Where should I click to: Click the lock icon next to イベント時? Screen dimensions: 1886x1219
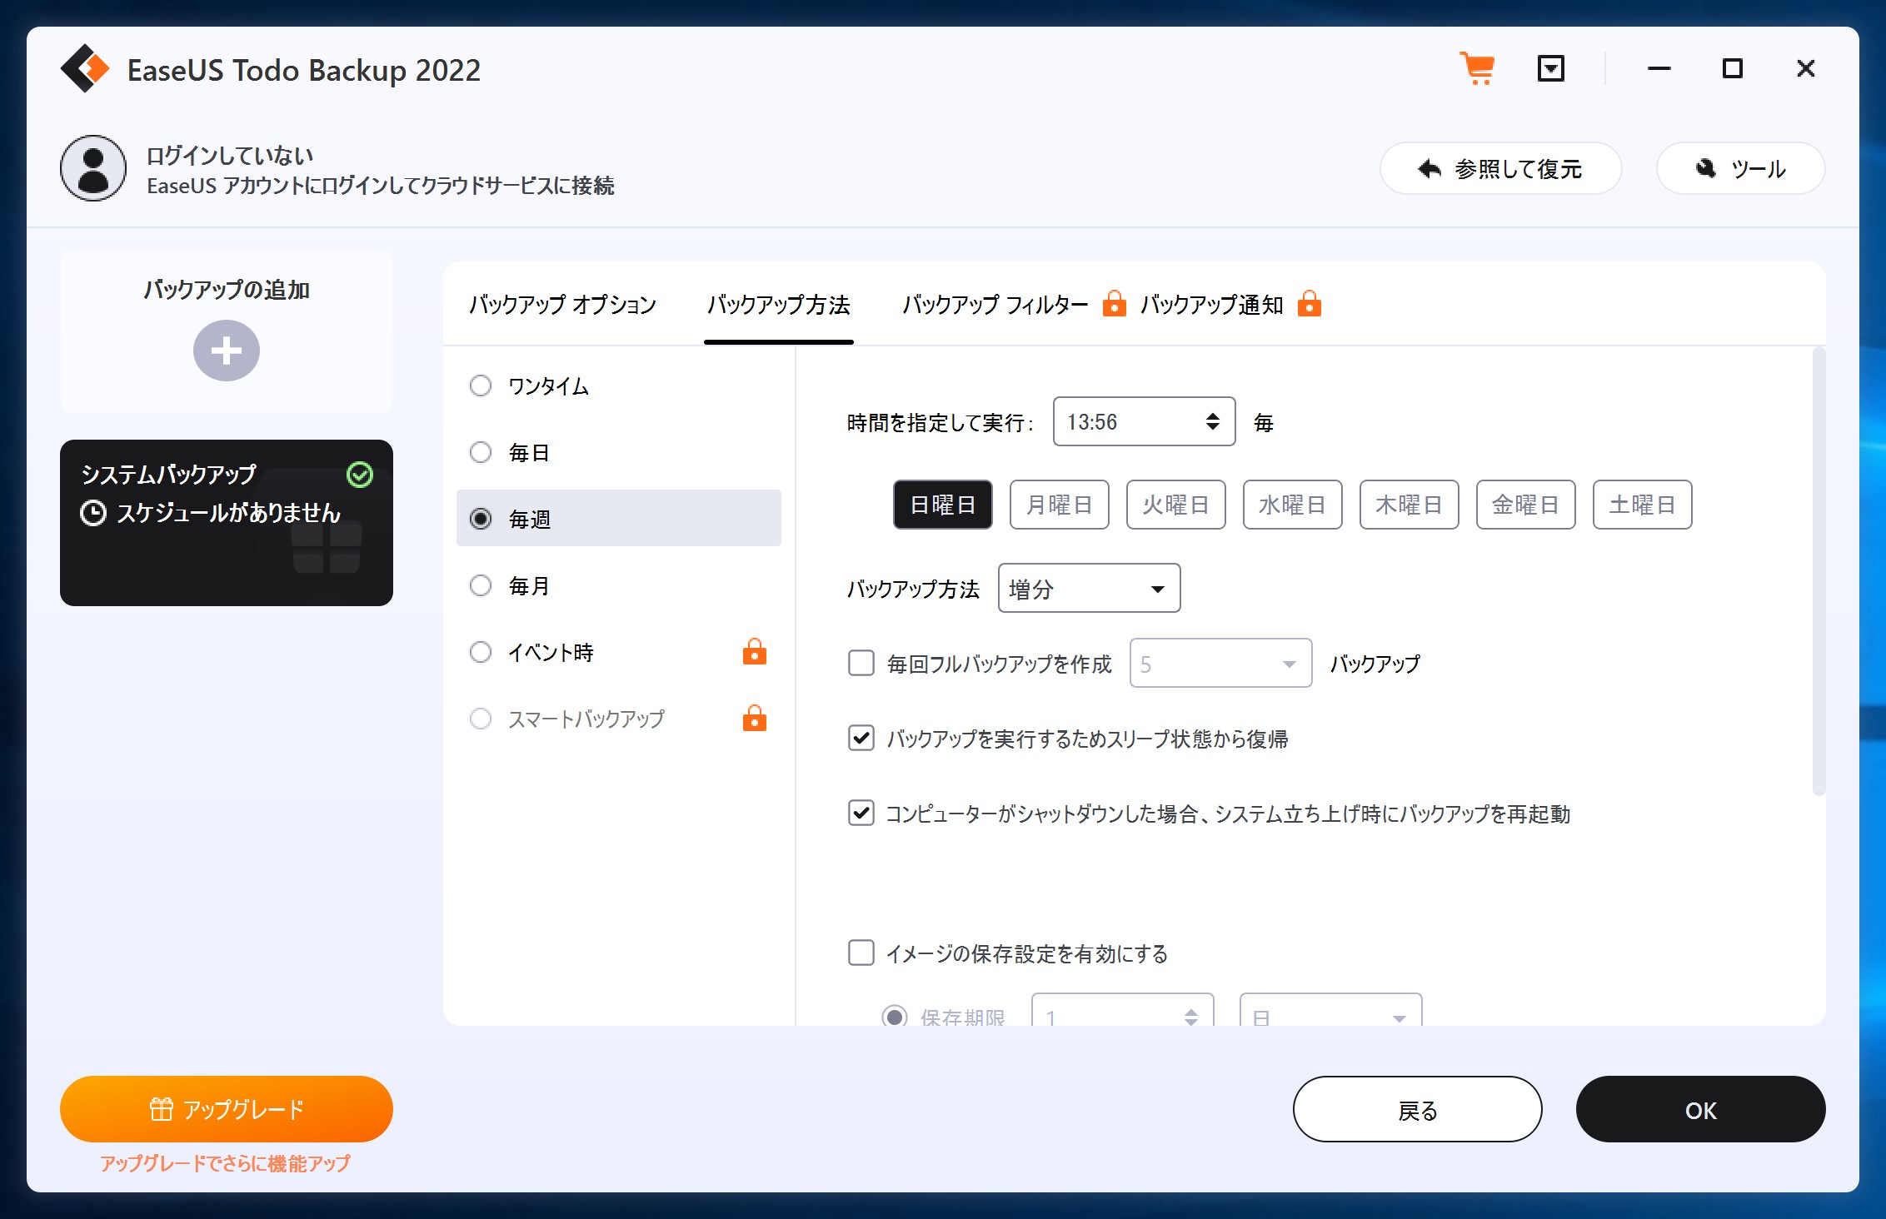[754, 652]
